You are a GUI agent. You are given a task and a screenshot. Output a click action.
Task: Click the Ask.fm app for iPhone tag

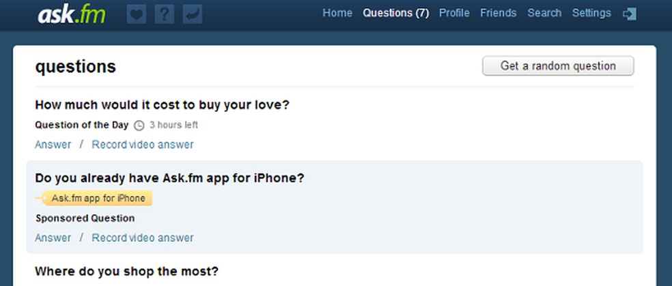tap(98, 199)
